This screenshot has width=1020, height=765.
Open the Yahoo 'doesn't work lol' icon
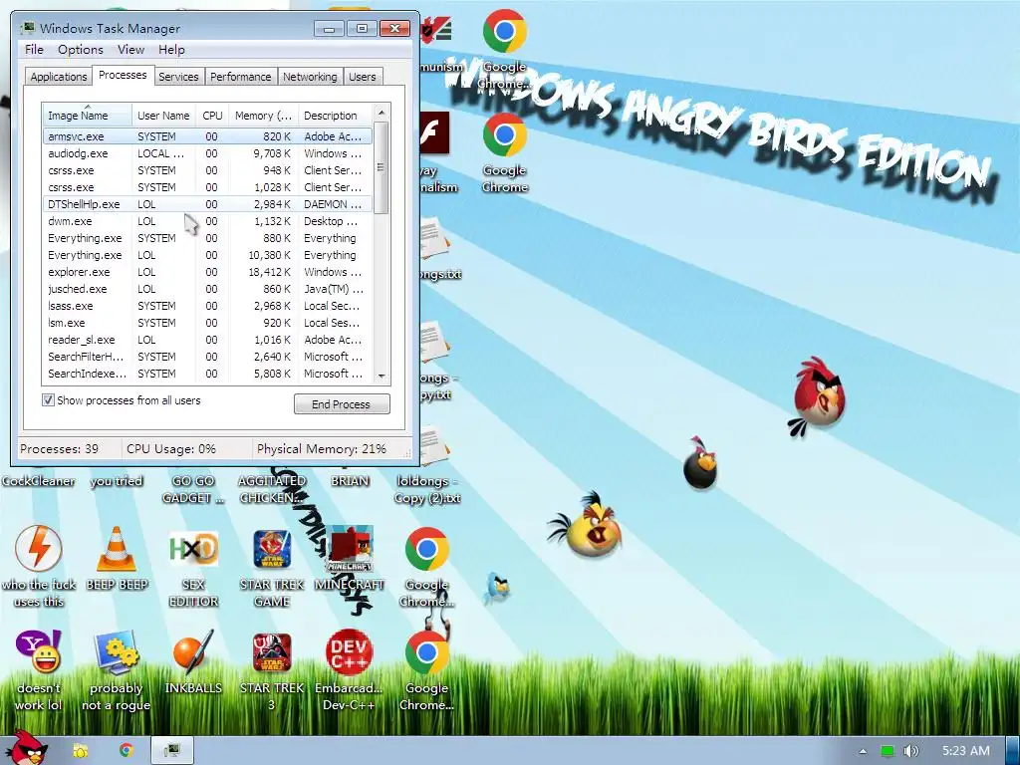tap(39, 670)
